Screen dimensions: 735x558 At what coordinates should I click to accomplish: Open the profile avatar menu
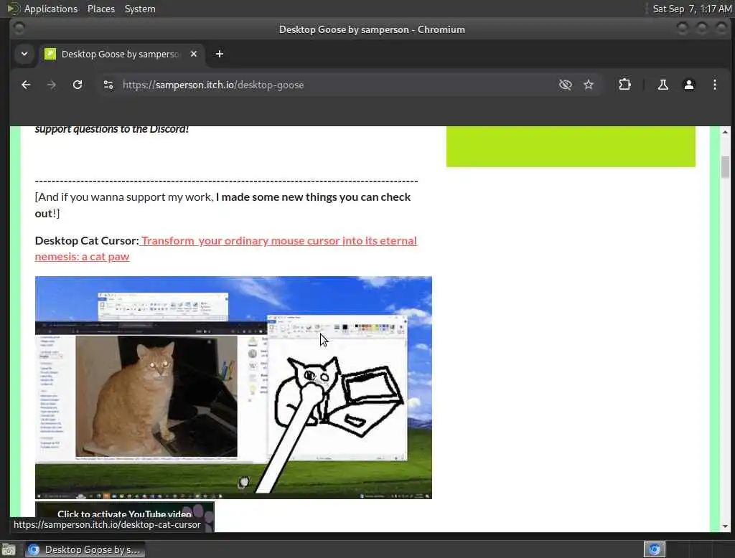point(688,85)
